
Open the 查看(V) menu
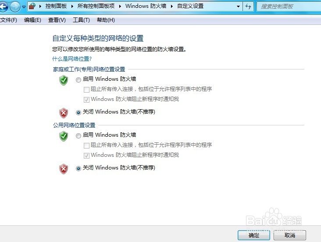click(57, 20)
